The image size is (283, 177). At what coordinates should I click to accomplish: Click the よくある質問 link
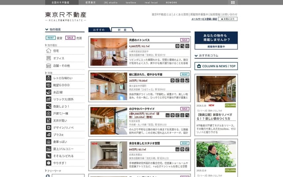(x=181, y=14)
